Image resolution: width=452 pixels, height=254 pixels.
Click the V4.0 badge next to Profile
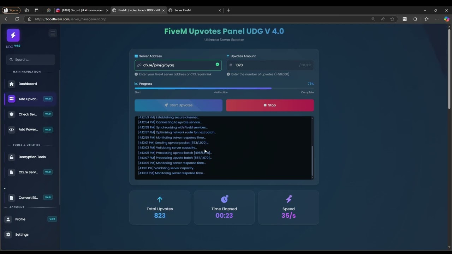pyautogui.click(x=52, y=219)
